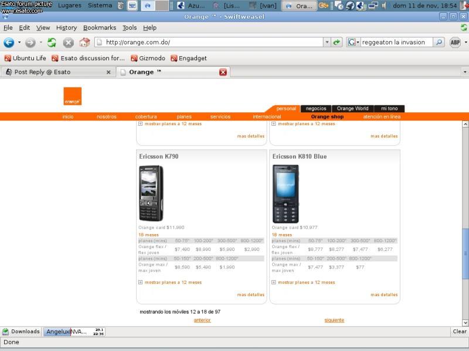Click 'mas detalles' for Ericsson K790
The height and width of the screenshot is (351, 469).
[x=251, y=295]
